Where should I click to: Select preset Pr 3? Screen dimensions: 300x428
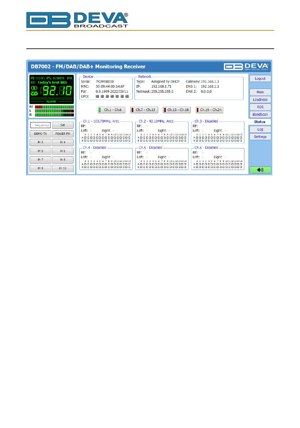coord(40,142)
